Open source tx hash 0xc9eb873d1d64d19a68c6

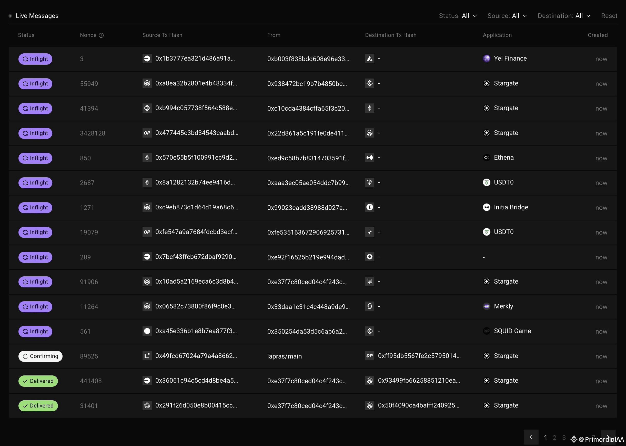[x=197, y=207]
